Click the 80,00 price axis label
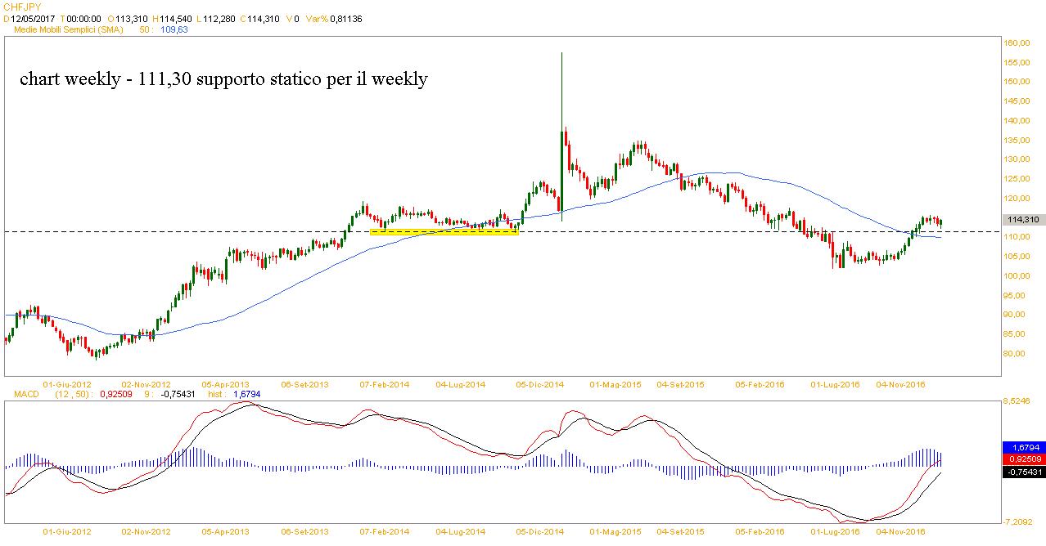The image size is (1046, 546). 1015,354
